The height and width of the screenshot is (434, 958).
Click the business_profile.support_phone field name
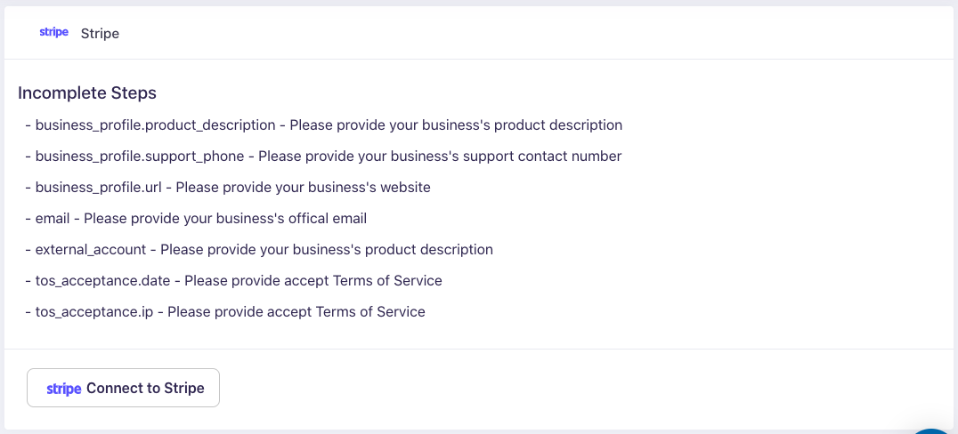coord(140,157)
